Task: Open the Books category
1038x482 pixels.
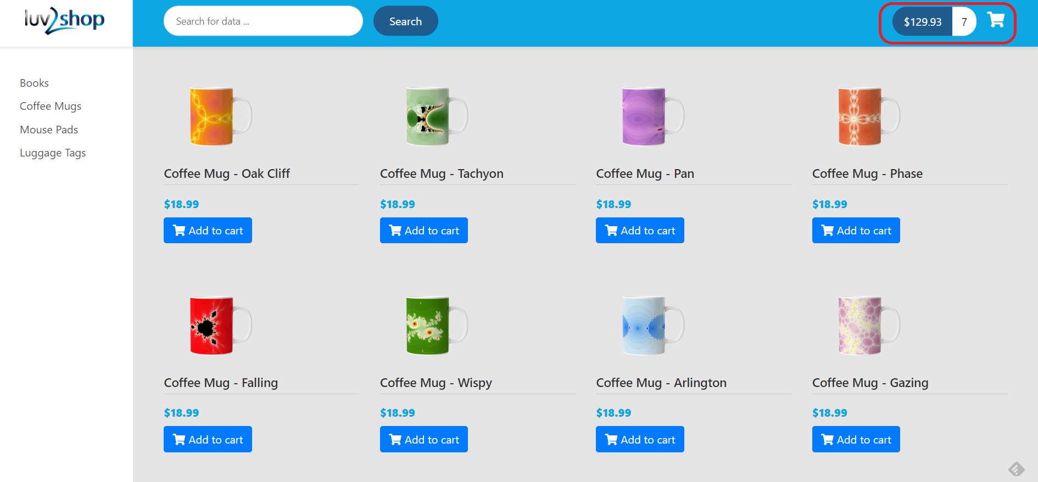Action: (34, 83)
